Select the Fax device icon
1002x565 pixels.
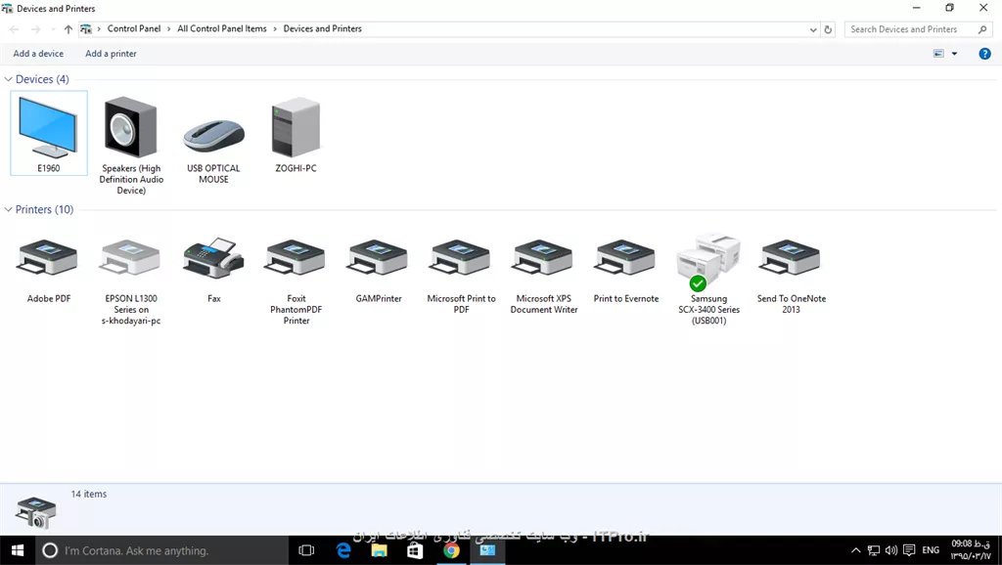[213, 257]
